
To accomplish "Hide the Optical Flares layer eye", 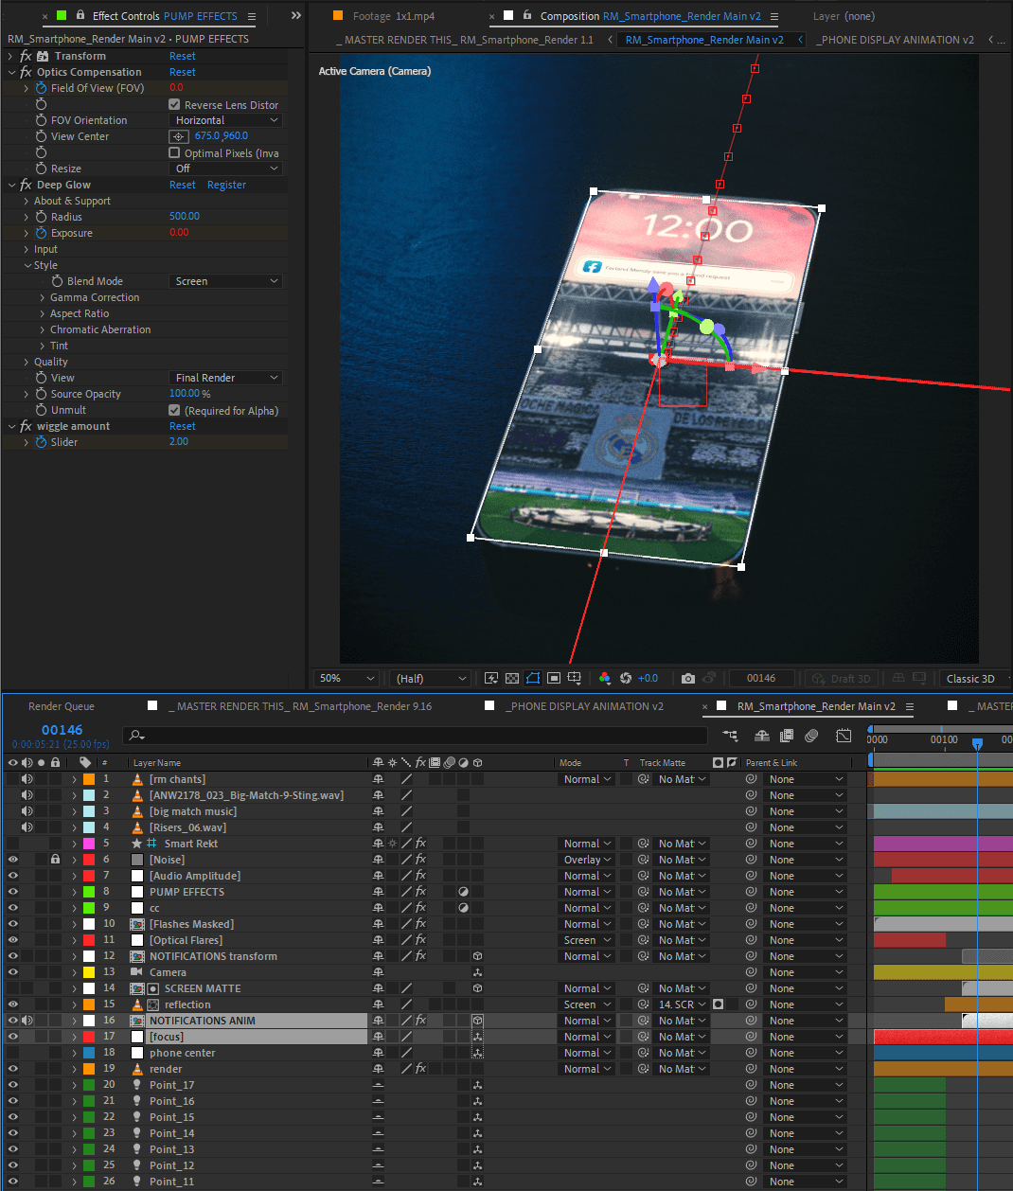I will pyautogui.click(x=13, y=940).
